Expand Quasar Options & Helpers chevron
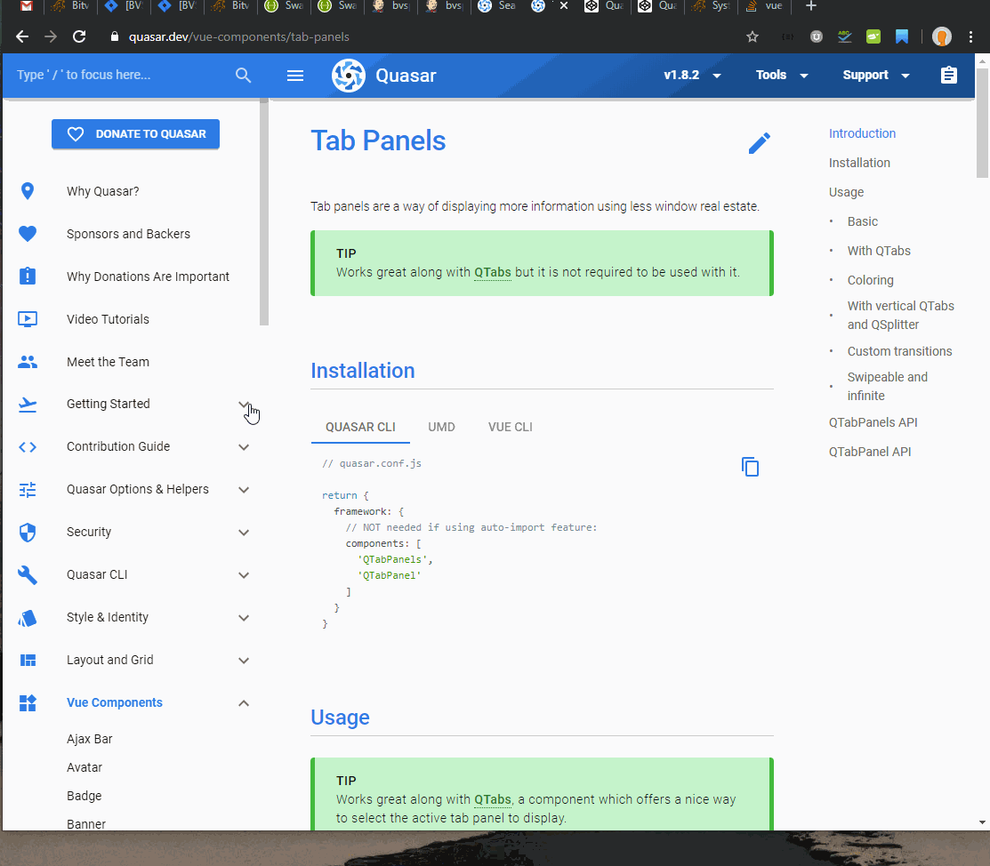Viewport: 990px width, 866px height. (x=244, y=490)
